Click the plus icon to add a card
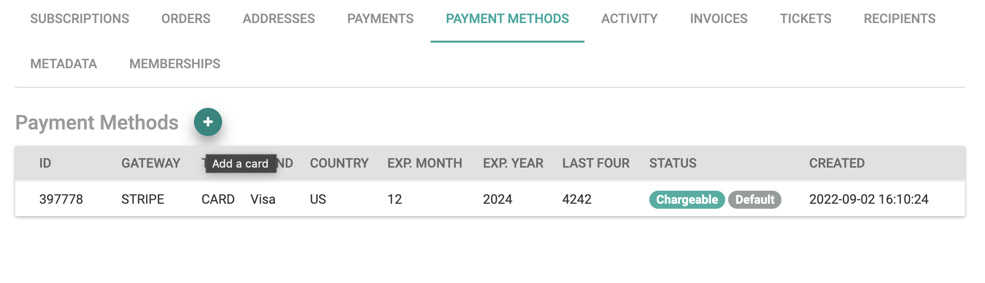This screenshot has width=985, height=283. pyautogui.click(x=208, y=122)
